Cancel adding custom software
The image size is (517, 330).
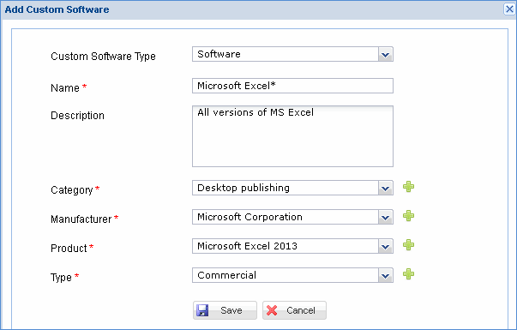[x=294, y=310]
